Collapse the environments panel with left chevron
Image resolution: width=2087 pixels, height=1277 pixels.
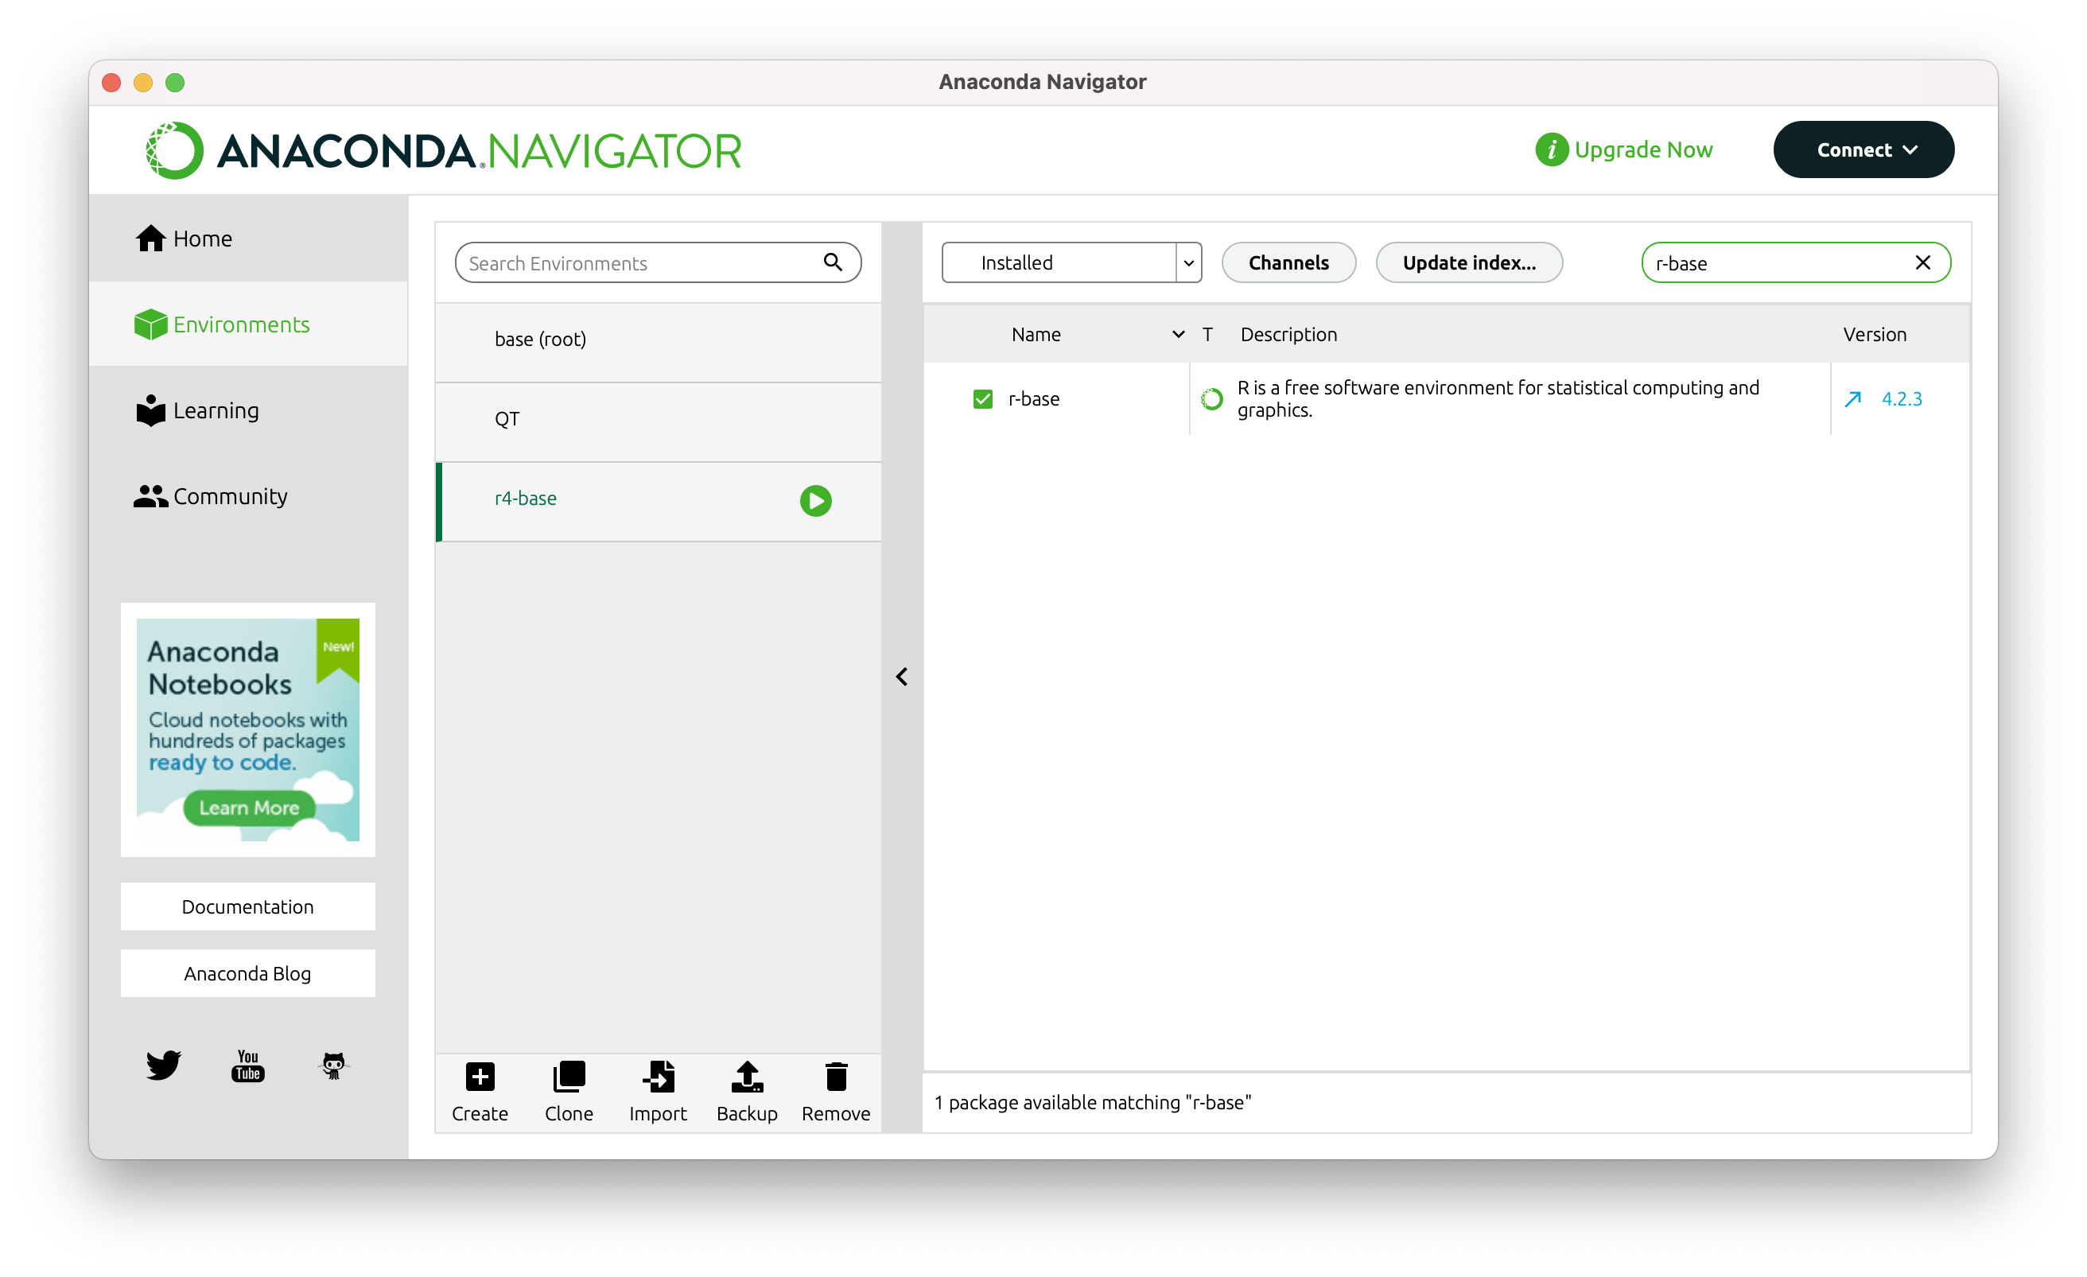[901, 677]
